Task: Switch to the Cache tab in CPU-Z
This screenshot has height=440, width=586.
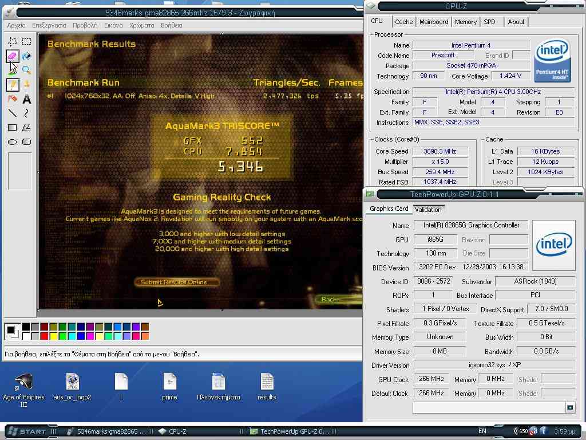Action: pyautogui.click(x=403, y=22)
